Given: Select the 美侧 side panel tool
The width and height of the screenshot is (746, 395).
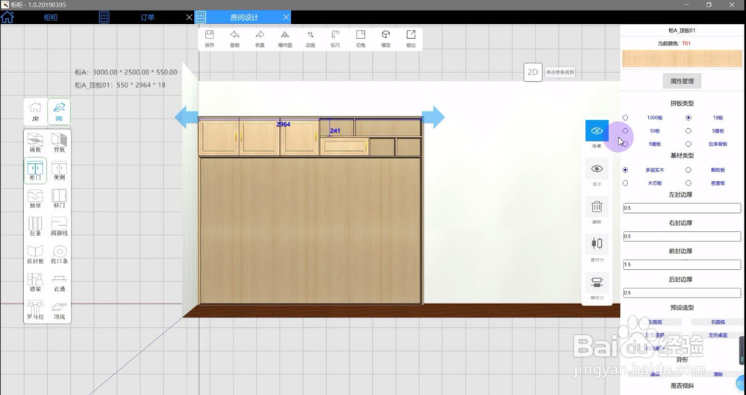Looking at the screenshot, I should pyautogui.click(x=59, y=171).
